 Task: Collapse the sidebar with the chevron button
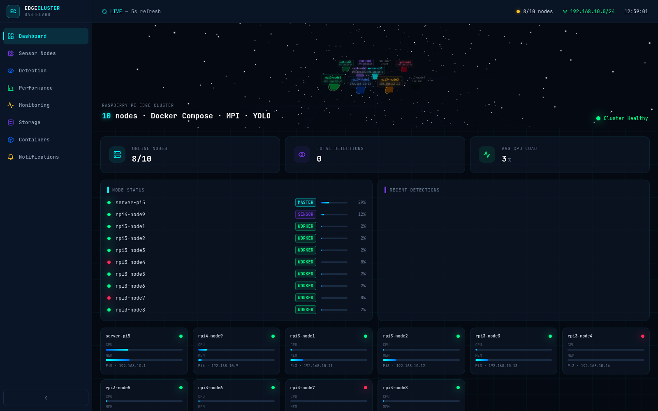46,398
